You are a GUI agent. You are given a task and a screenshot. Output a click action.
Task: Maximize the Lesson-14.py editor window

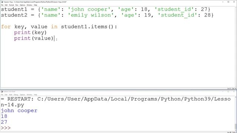pos(228,2)
